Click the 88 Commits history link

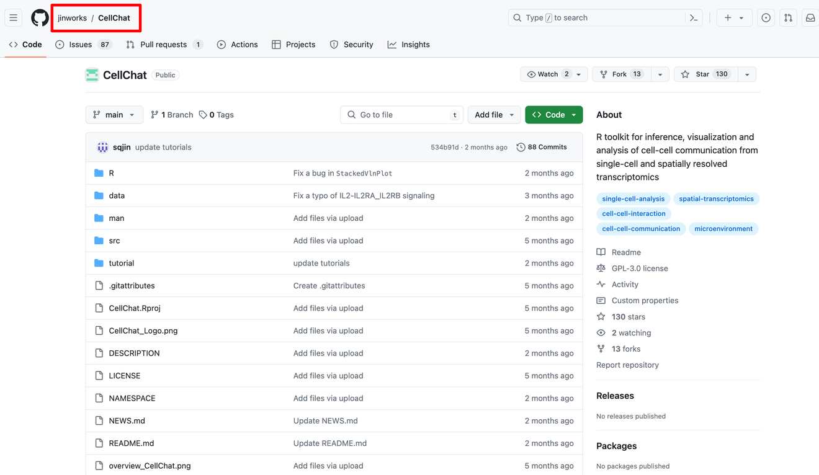542,147
